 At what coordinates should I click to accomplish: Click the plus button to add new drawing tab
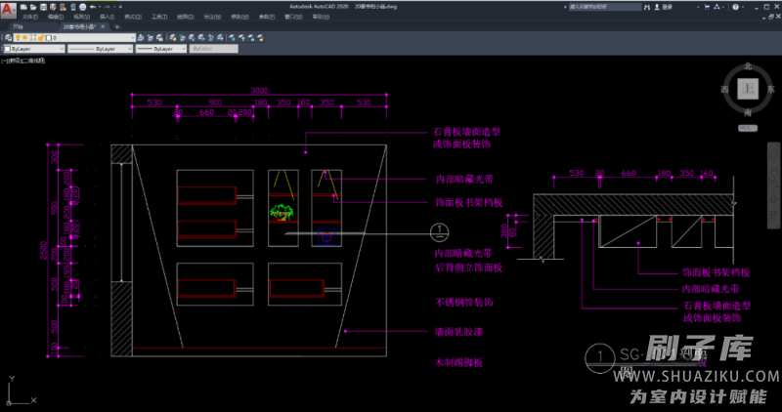(x=115, y=26)
